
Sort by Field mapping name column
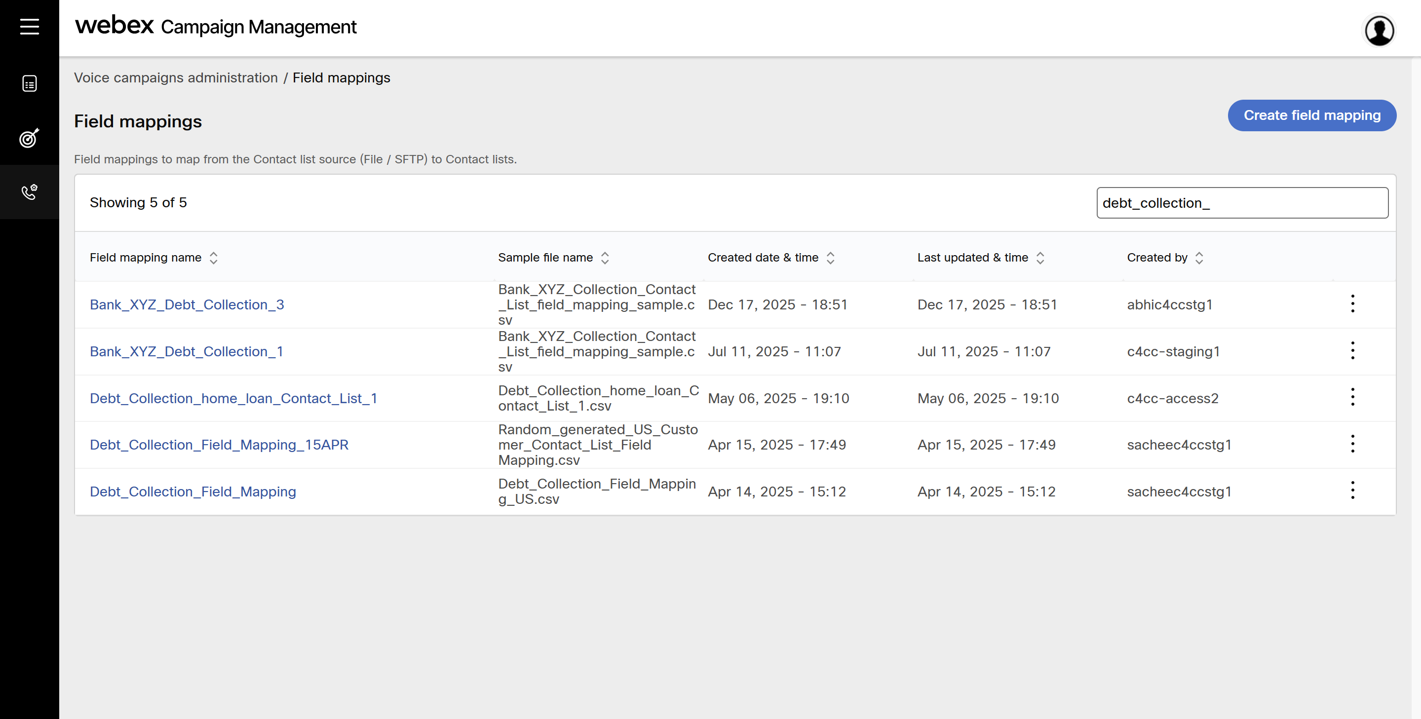point(214,258)
